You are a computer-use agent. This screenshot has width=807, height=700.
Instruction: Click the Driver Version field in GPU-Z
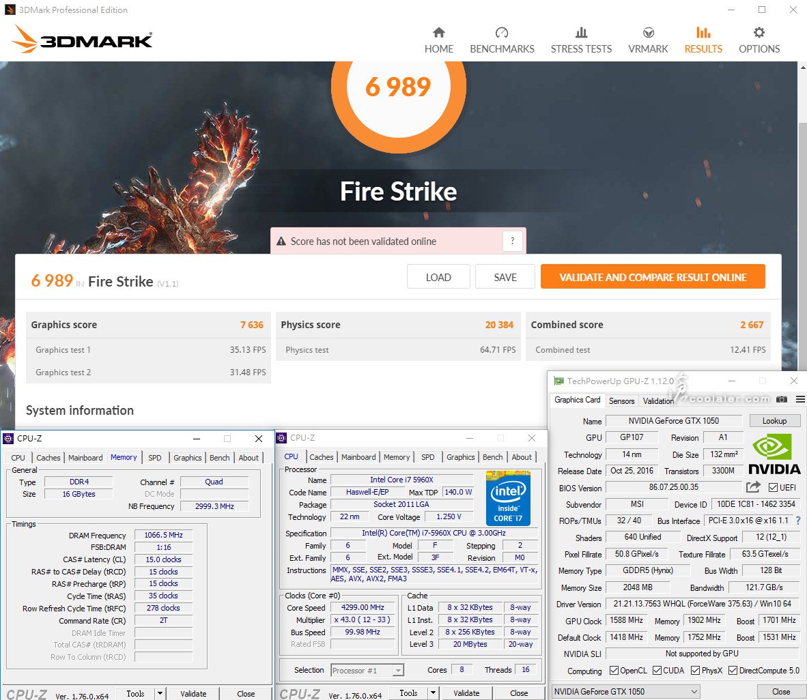coord(703,604)
